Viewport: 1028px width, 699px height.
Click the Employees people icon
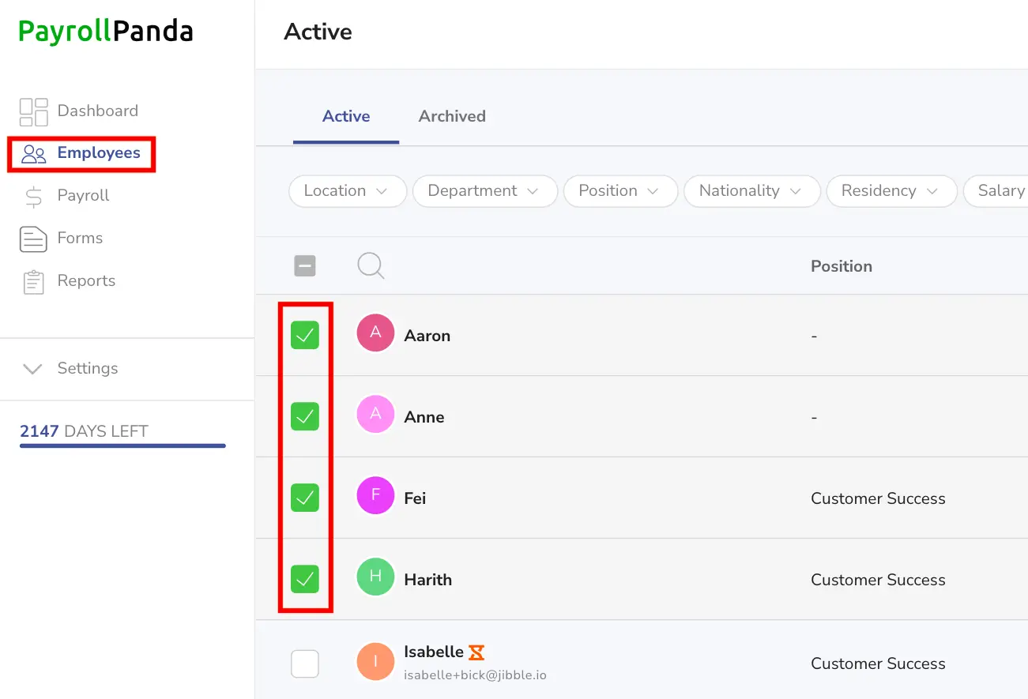point(34,153)
